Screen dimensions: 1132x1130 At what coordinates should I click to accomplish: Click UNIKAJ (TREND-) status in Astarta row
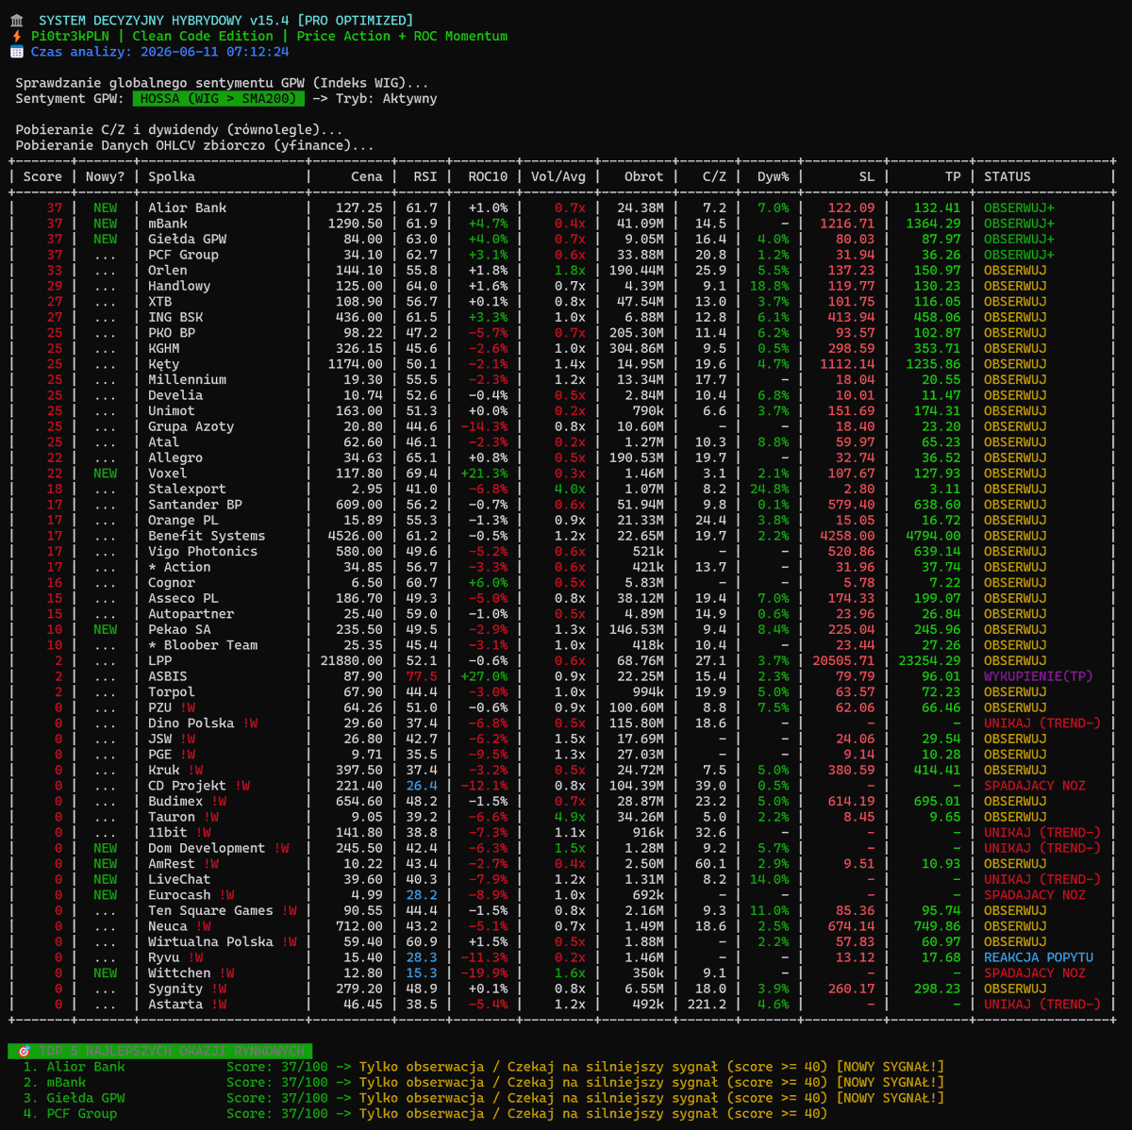pos(1042,1004)
